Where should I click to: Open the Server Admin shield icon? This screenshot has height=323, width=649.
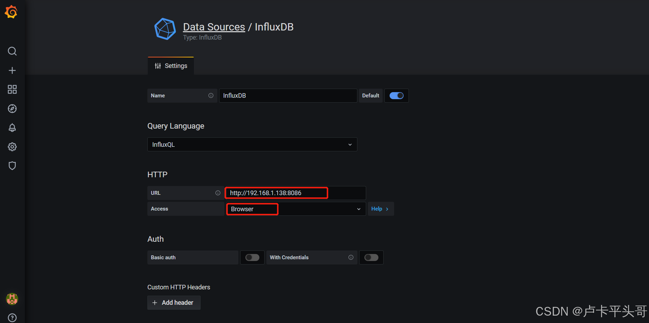coord(12,166)
